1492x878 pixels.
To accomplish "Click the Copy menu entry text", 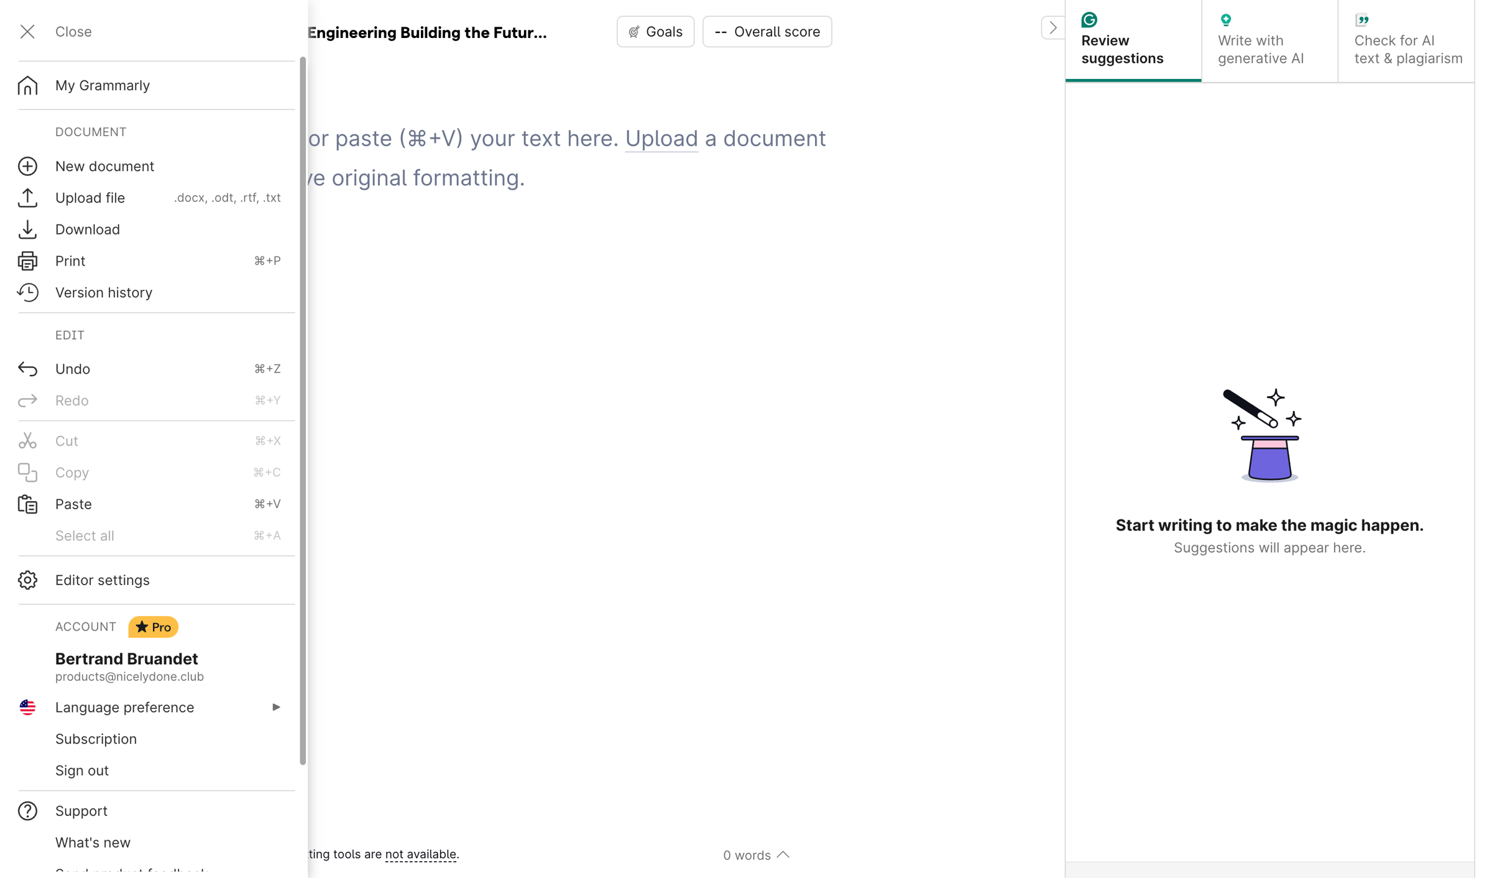I will point(72,473).
